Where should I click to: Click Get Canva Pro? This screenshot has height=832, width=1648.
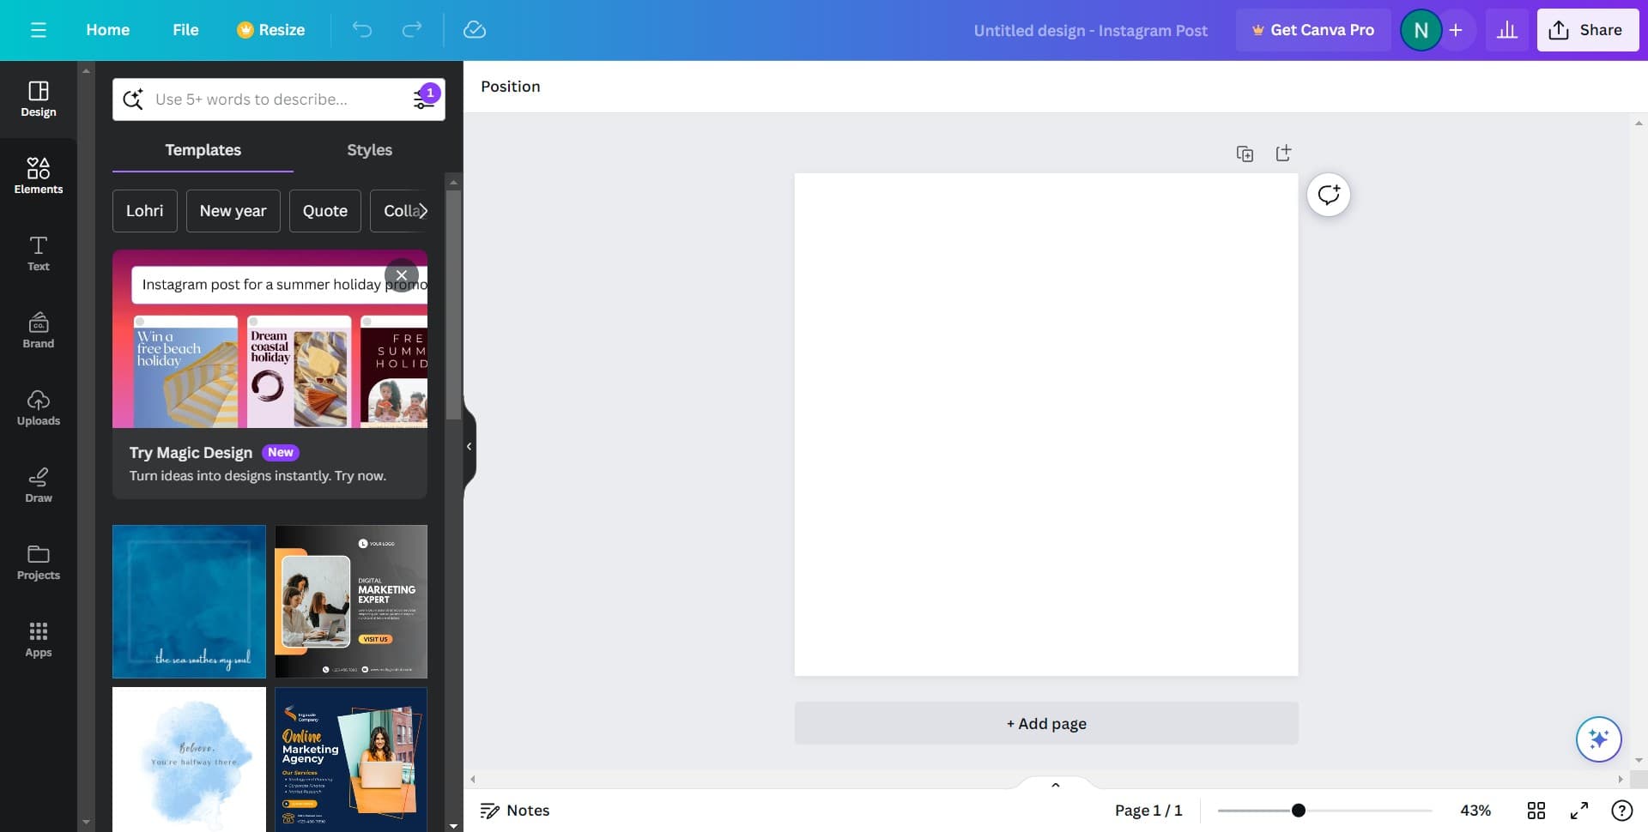coord(1313,29)
